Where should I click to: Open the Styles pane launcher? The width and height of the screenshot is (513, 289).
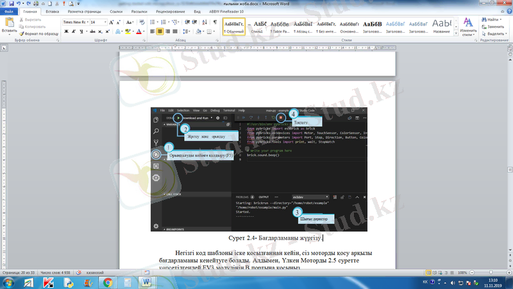click(x=476, y=40)
